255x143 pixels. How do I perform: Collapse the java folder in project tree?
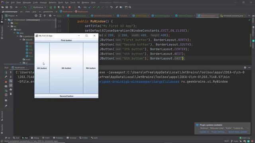[15, 33]
